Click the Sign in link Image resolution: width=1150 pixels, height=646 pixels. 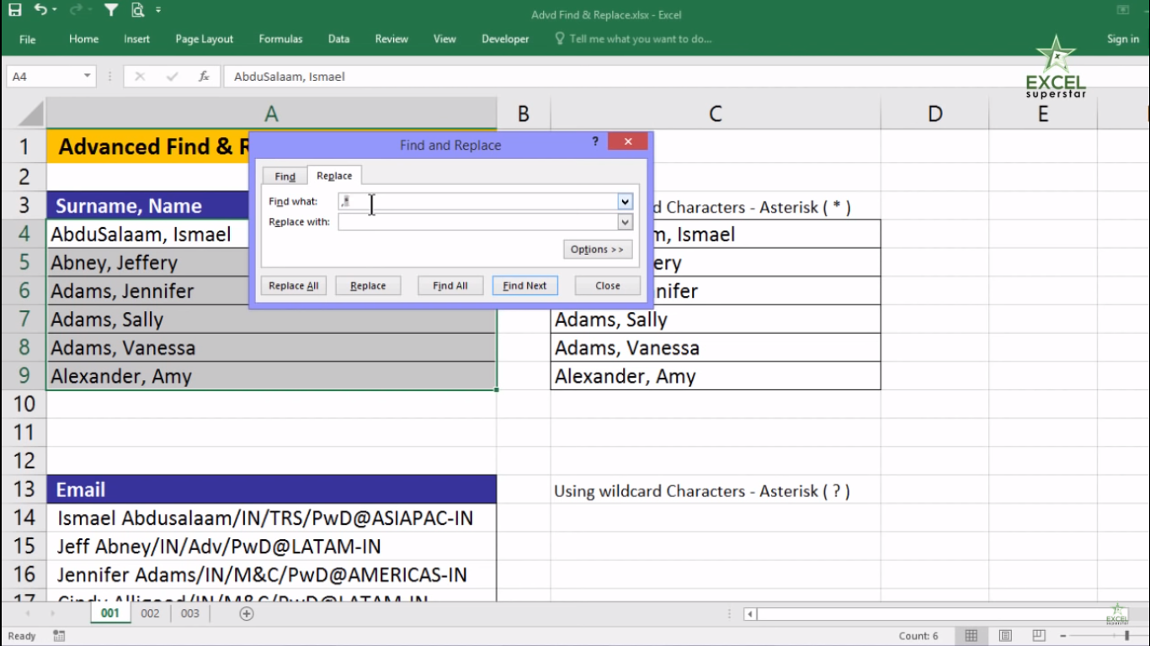(x=1122, y=39)
